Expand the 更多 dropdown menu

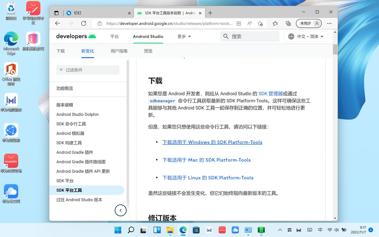pos(184,36)
